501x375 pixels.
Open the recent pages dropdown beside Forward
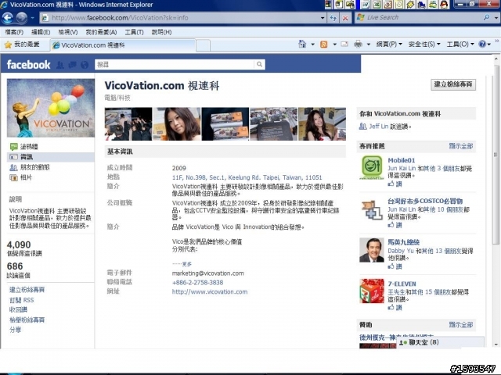32,18
